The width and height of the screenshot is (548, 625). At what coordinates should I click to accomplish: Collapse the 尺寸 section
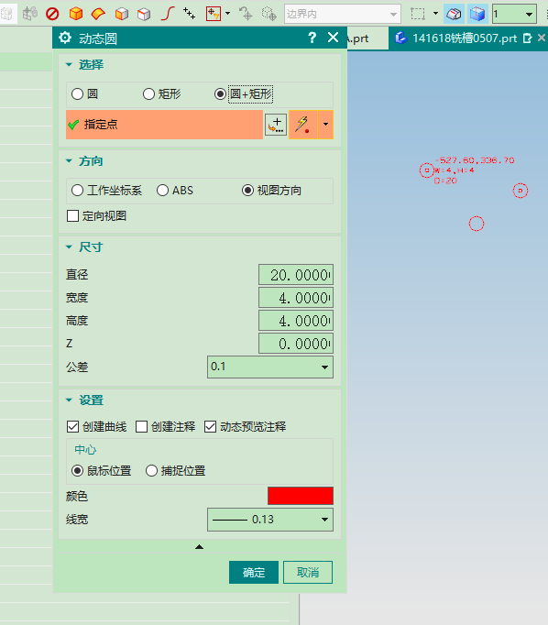69,247
